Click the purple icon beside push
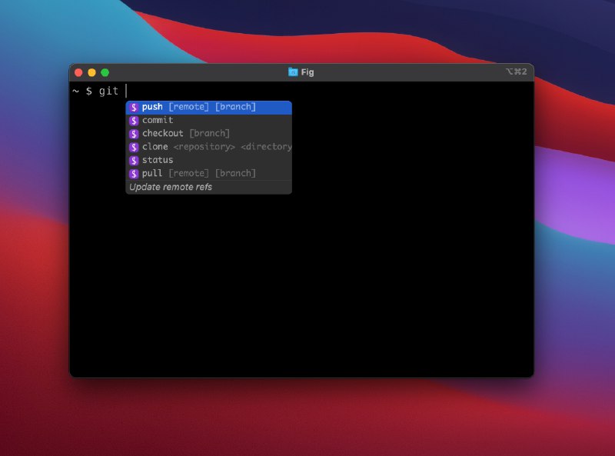Viewport: 615px width, 456px height. pyautogui.click(x=134, y=107)
